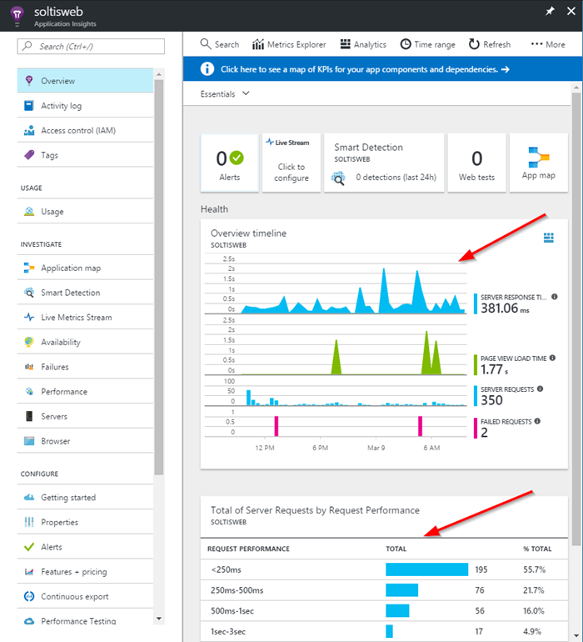This screenshot has height=642, width=583.
Task: Click the REQUEST PERFORMANCE column header
Action: [248, 549]
